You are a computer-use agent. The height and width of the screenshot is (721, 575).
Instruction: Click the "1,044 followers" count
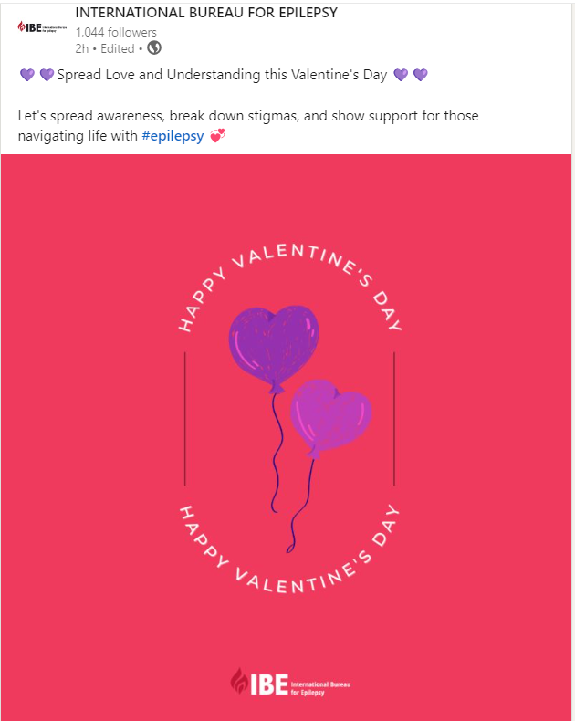pos(116,32)
